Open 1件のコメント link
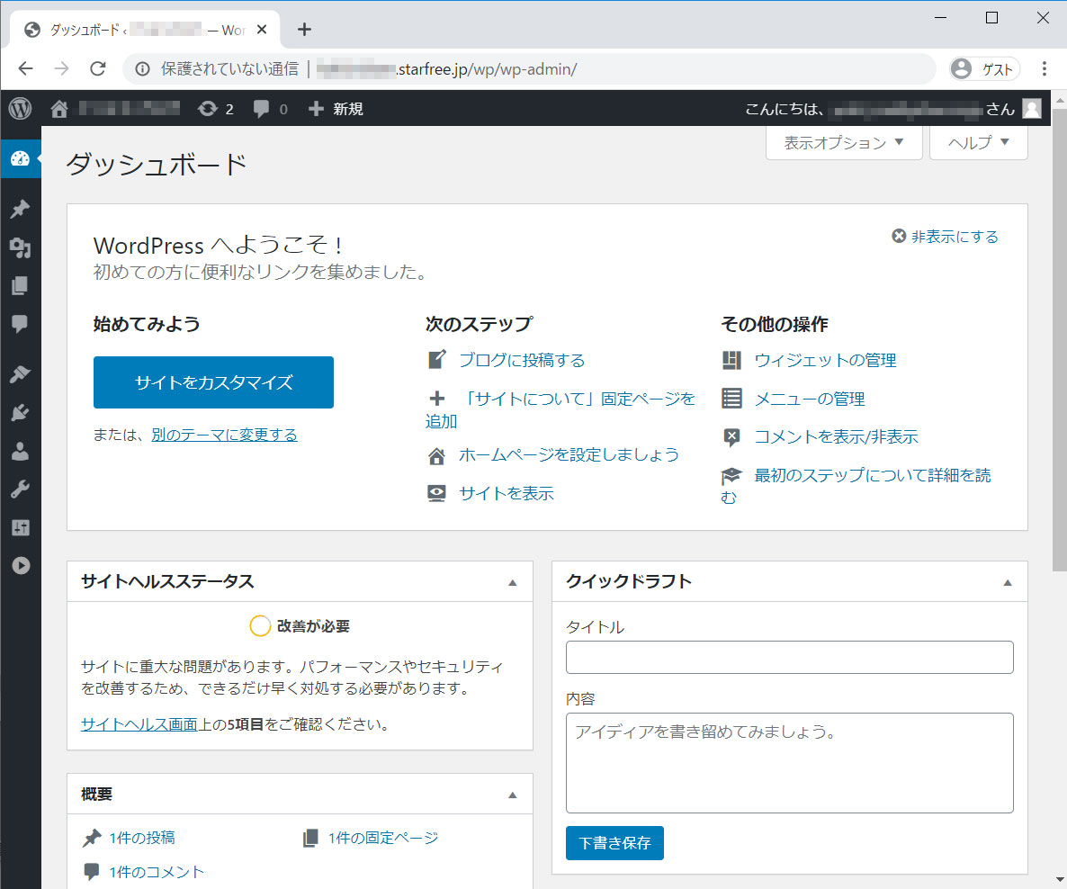The width and height of the screenshot is (1067, 889). pyautogui.click(x=157, y=872)
